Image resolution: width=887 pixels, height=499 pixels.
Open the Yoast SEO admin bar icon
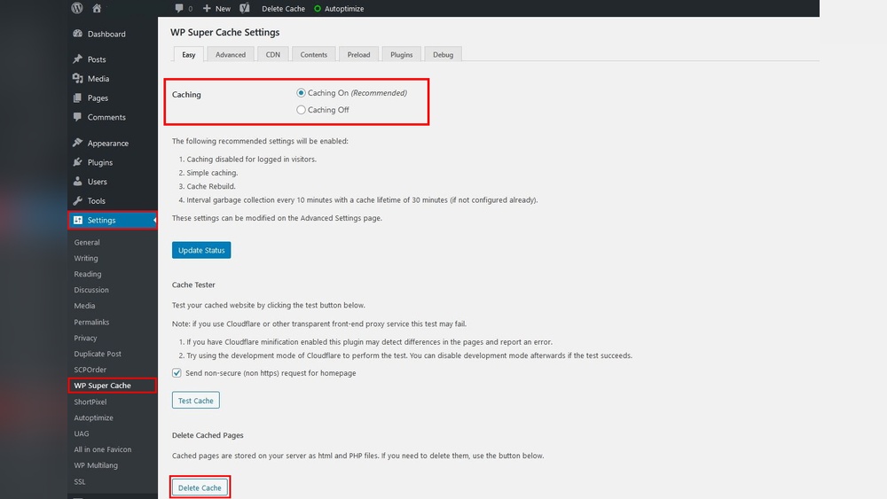(x=245, y=8)
